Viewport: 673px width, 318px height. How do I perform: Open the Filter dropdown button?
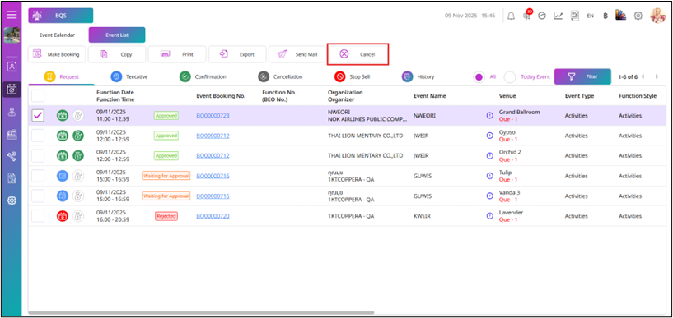tap(582, 76)
